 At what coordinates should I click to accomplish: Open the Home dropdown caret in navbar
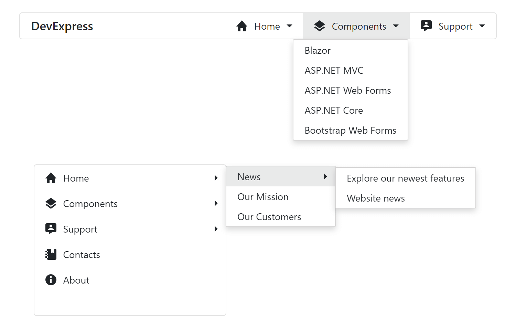point(290,26)
